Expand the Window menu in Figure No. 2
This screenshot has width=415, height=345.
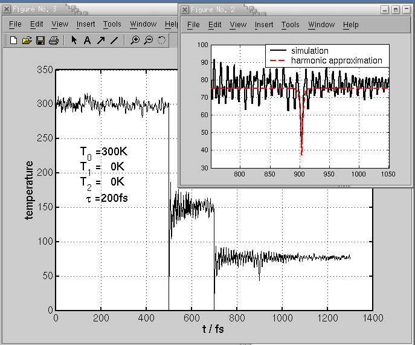(321, 25)
